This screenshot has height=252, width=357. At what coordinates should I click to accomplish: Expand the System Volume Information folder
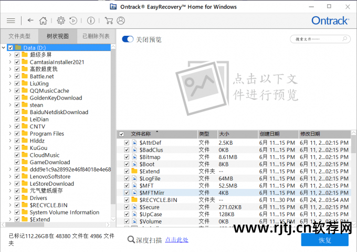(x=10, y=212)
